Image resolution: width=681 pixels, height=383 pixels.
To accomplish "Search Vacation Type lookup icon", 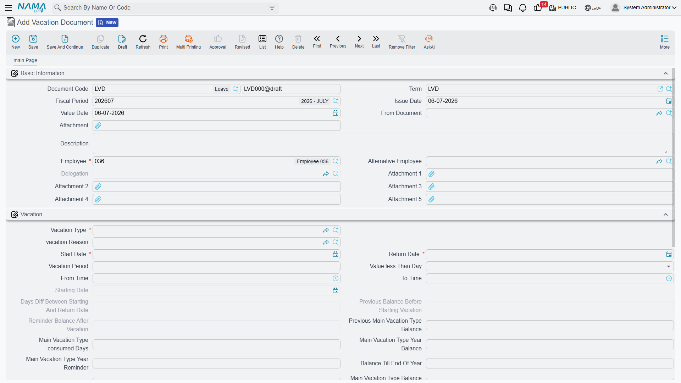I will (336, 230).
